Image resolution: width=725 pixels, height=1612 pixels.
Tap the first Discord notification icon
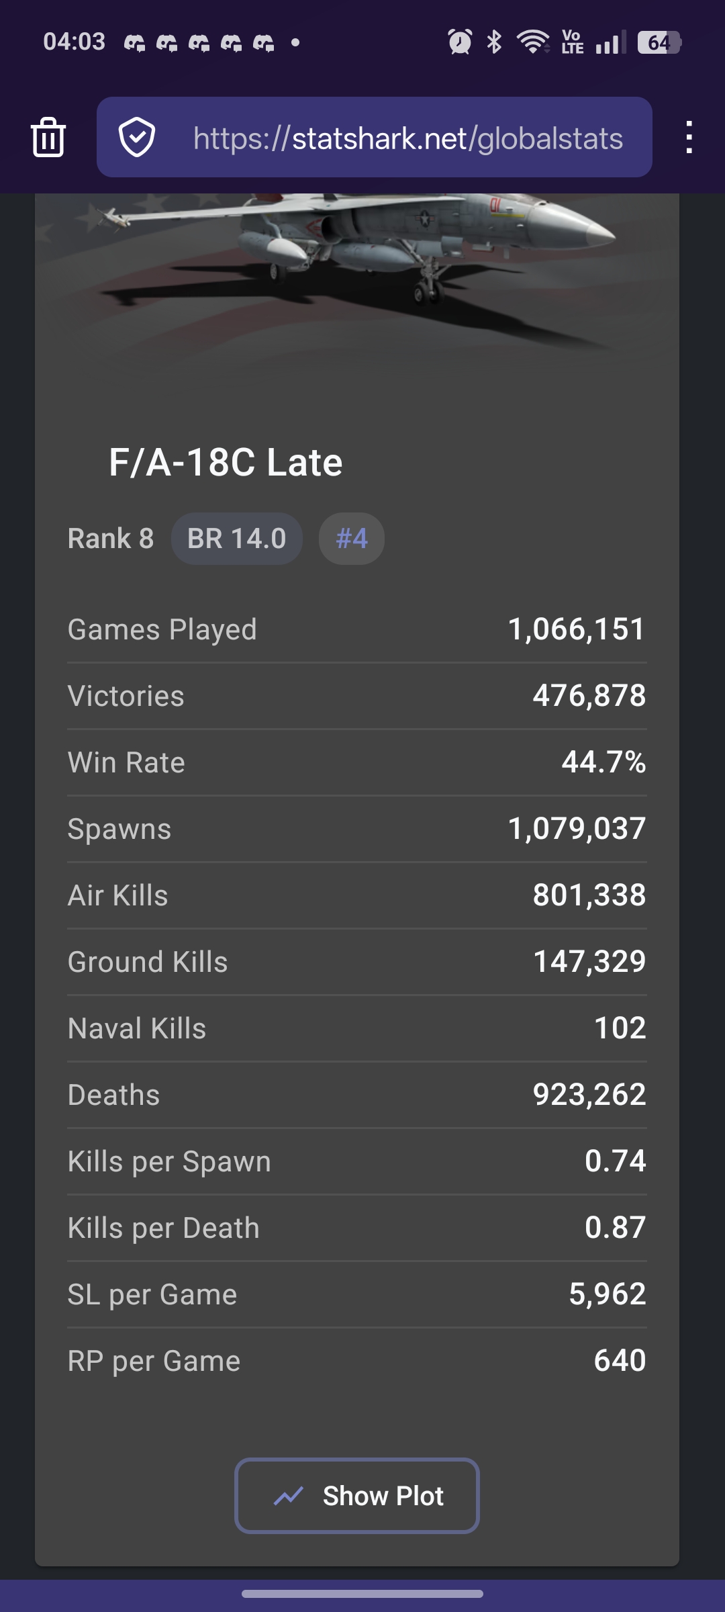pos(134,43)
